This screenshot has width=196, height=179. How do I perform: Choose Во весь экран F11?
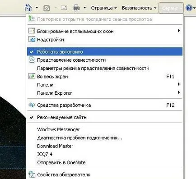point(105,77)
